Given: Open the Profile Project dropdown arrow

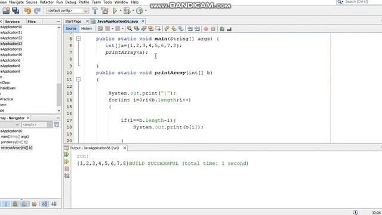Looking at the screenshot, I should click(146, 11).
